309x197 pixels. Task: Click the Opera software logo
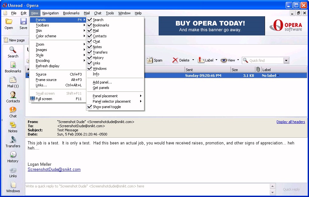[x=286, y=26]
